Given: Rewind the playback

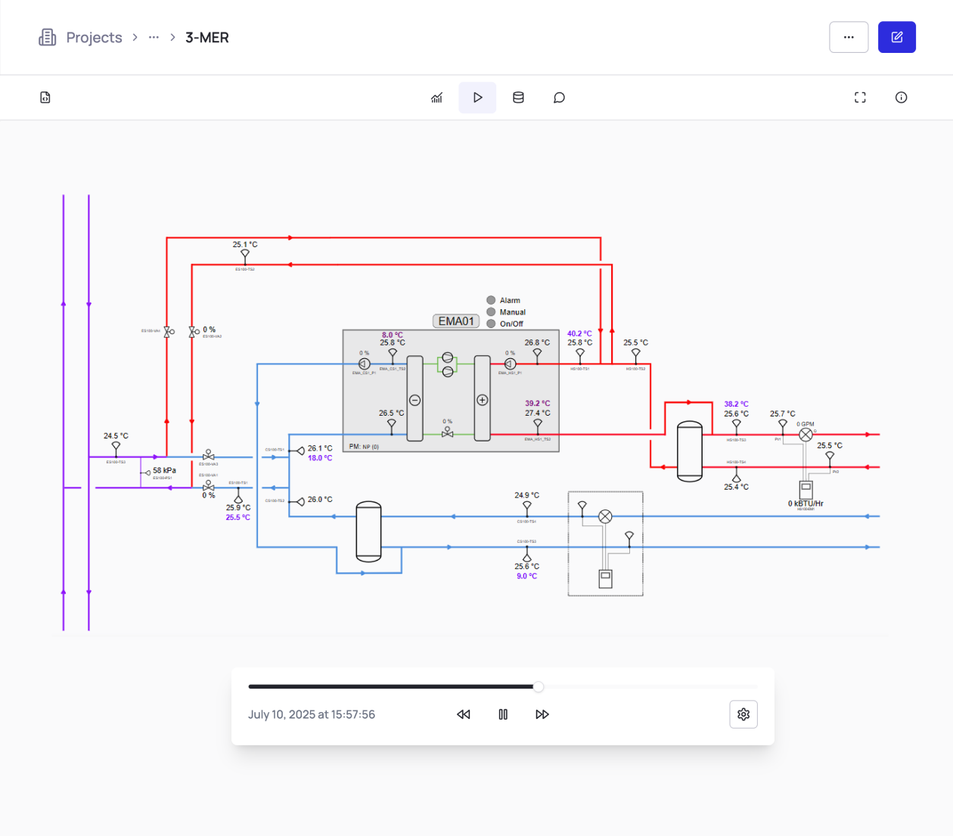Looking at the screenshot, I should pos(464,714).
